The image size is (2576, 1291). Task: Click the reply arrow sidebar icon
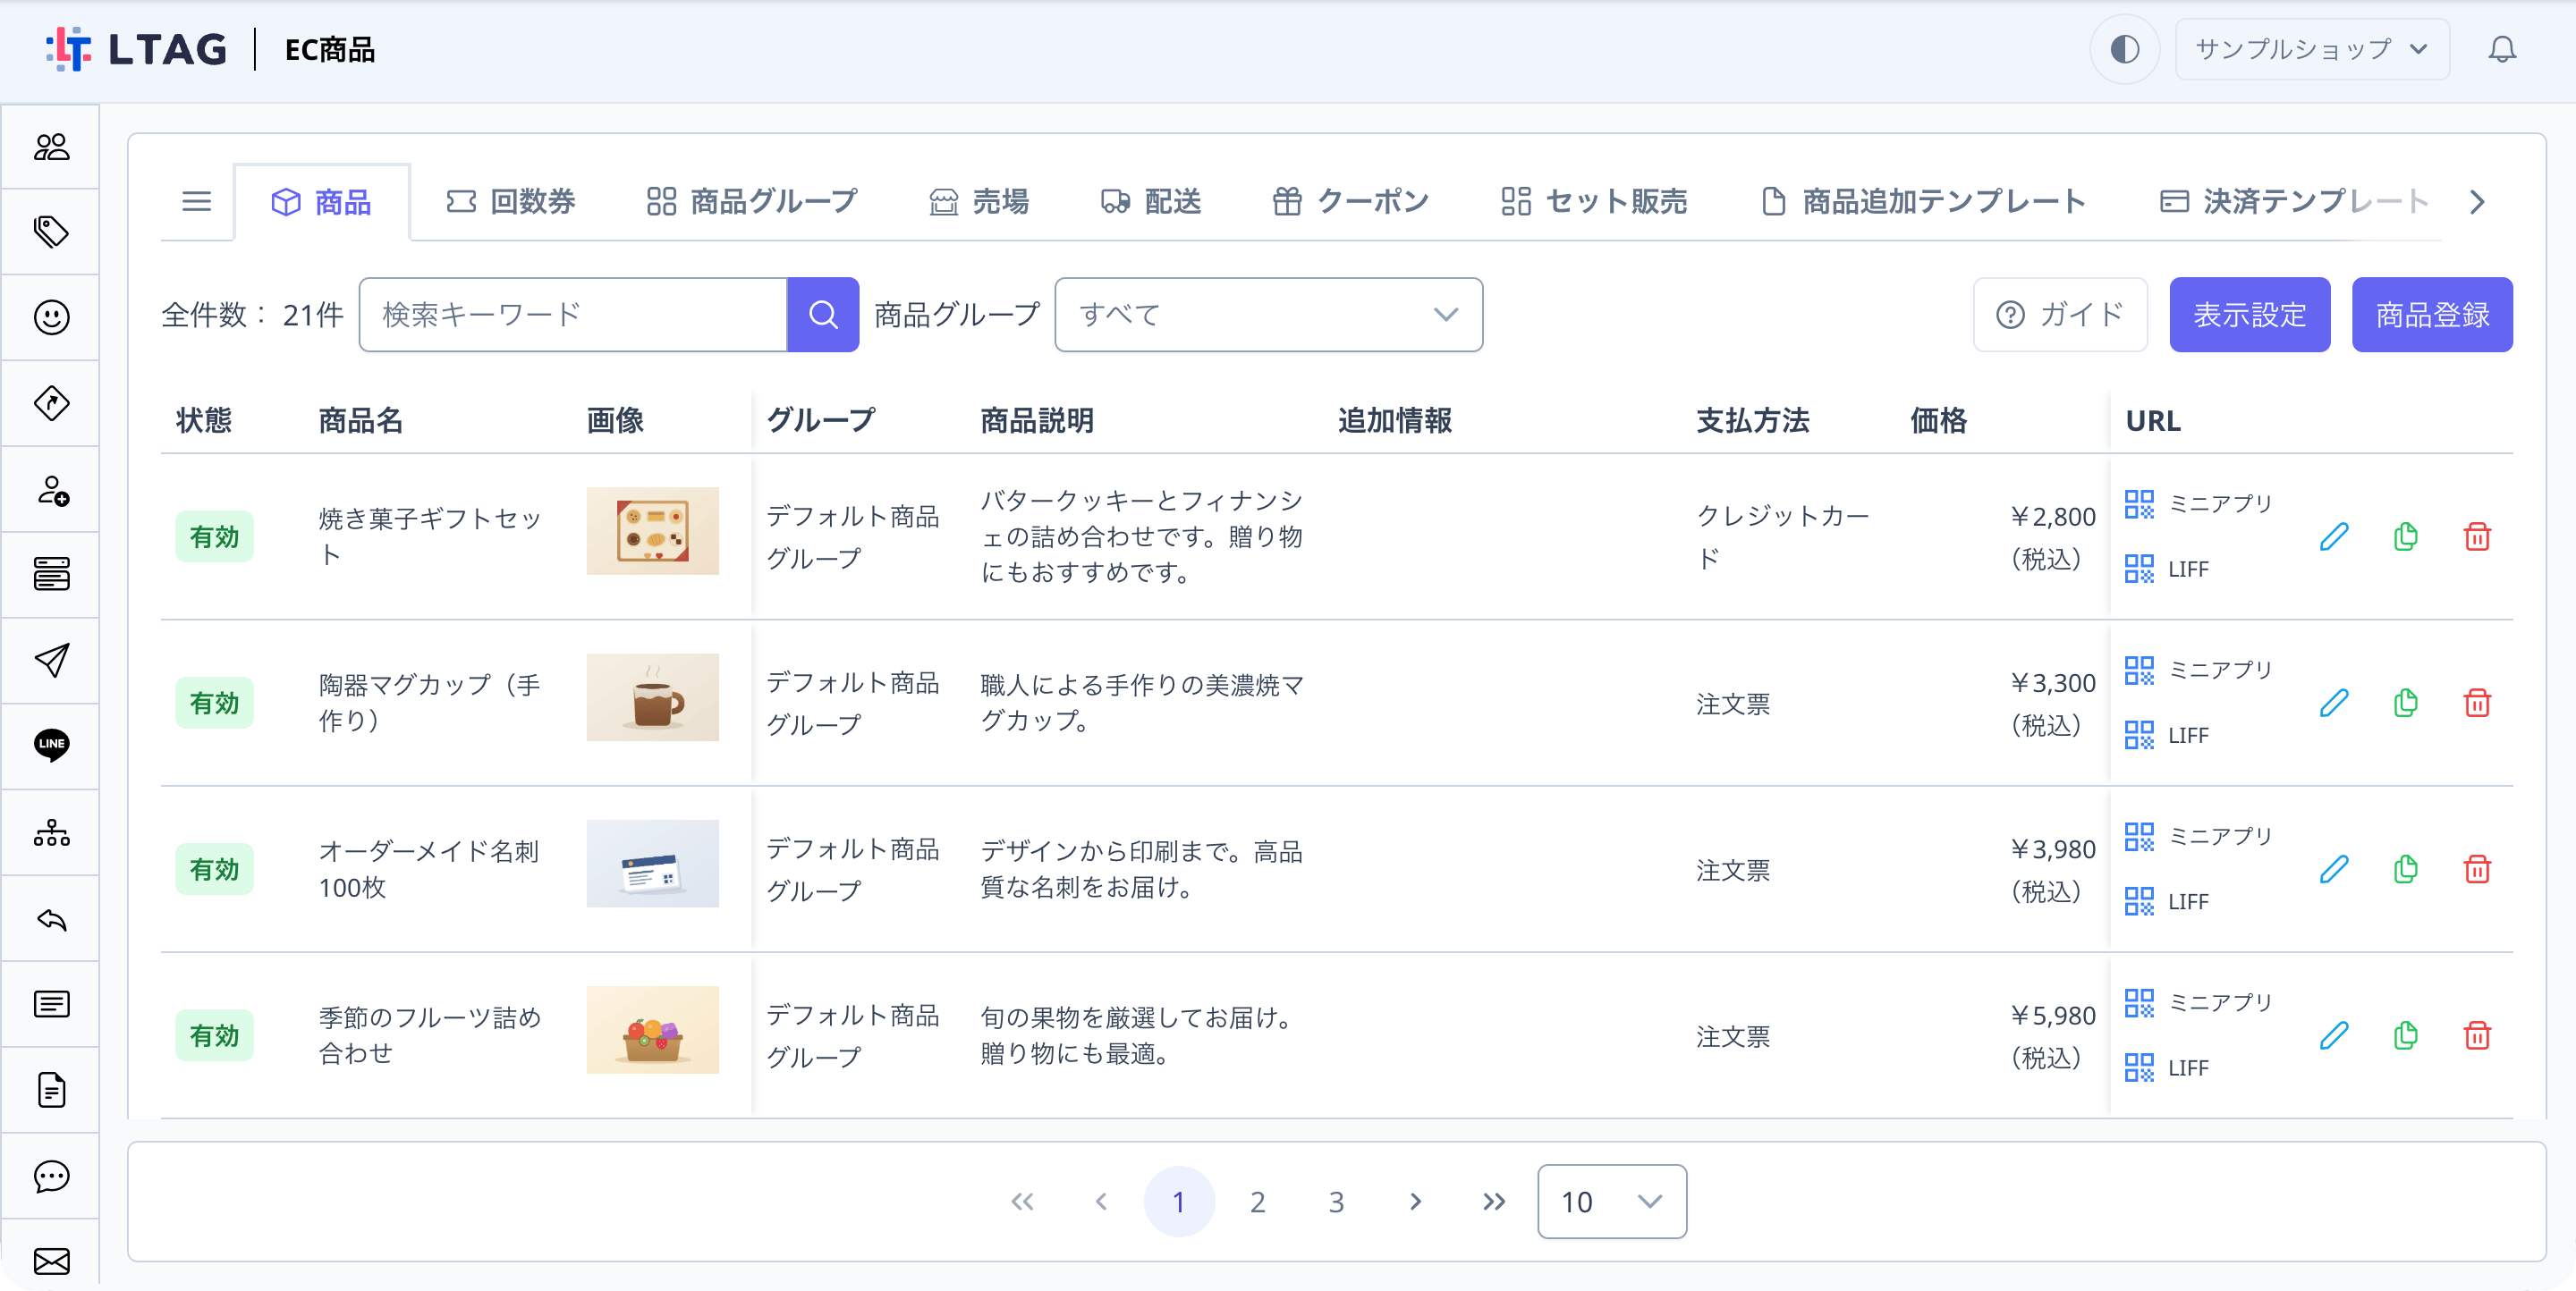coord(51,919)
